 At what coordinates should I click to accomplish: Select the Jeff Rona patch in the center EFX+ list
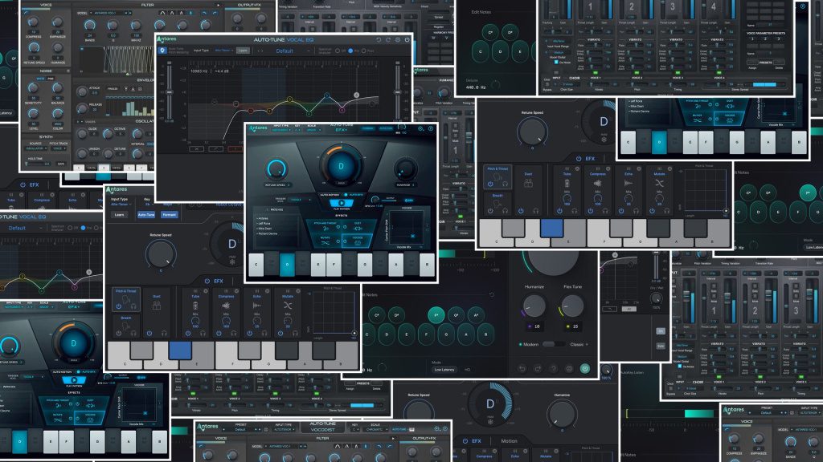click(x=264, y=223)
